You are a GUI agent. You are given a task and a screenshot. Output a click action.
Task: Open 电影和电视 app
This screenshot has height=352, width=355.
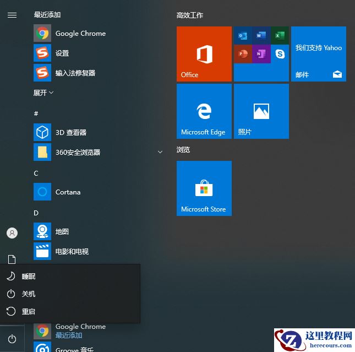coord(98,251)
